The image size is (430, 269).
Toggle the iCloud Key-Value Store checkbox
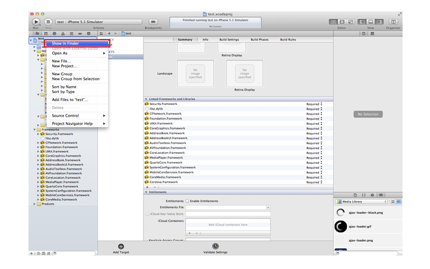click(x=148, y=214)
